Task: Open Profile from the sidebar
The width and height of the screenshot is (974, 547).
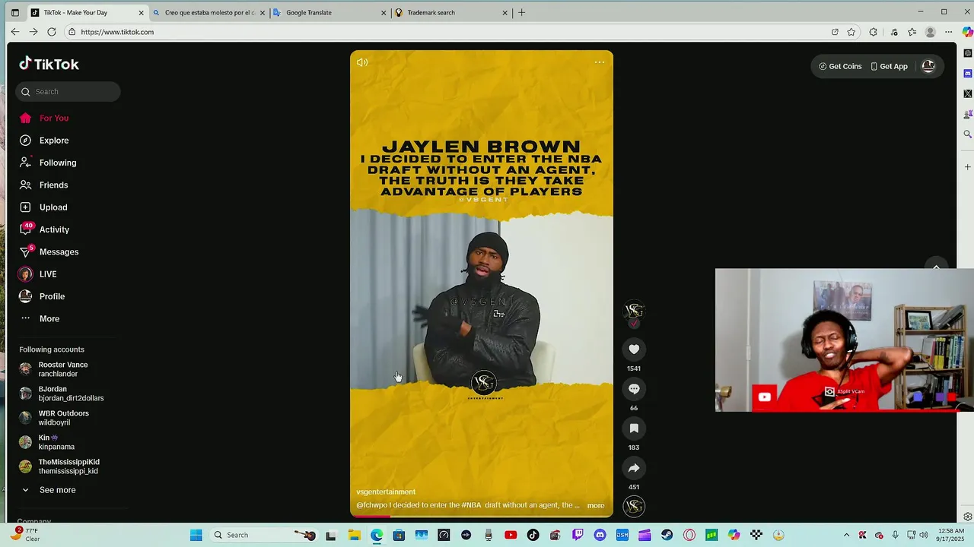Action: pos(52,296)
